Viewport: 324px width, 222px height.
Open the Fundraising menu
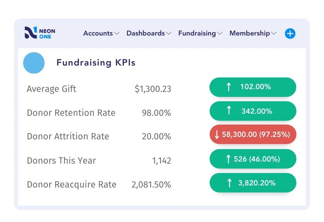tap(197, 33)
